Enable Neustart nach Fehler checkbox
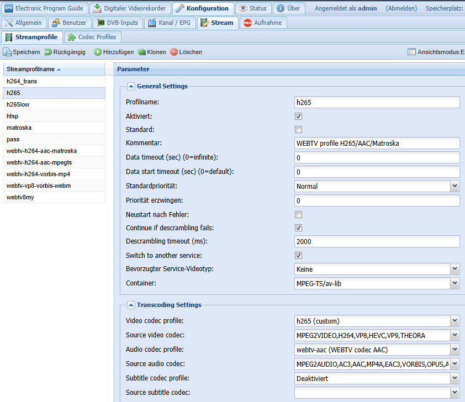The height and width of the screenshot is (402, 465). 298,214
